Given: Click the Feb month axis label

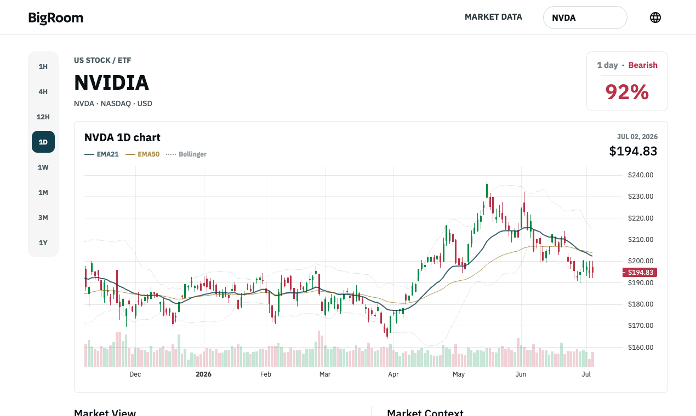Looking at the screenshot, I should [x=266, y=374].
